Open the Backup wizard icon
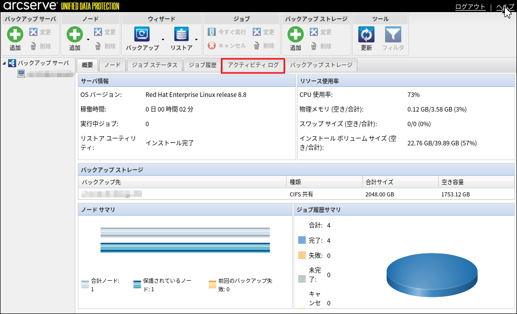 pyautogui.click(x=142, y=34)
